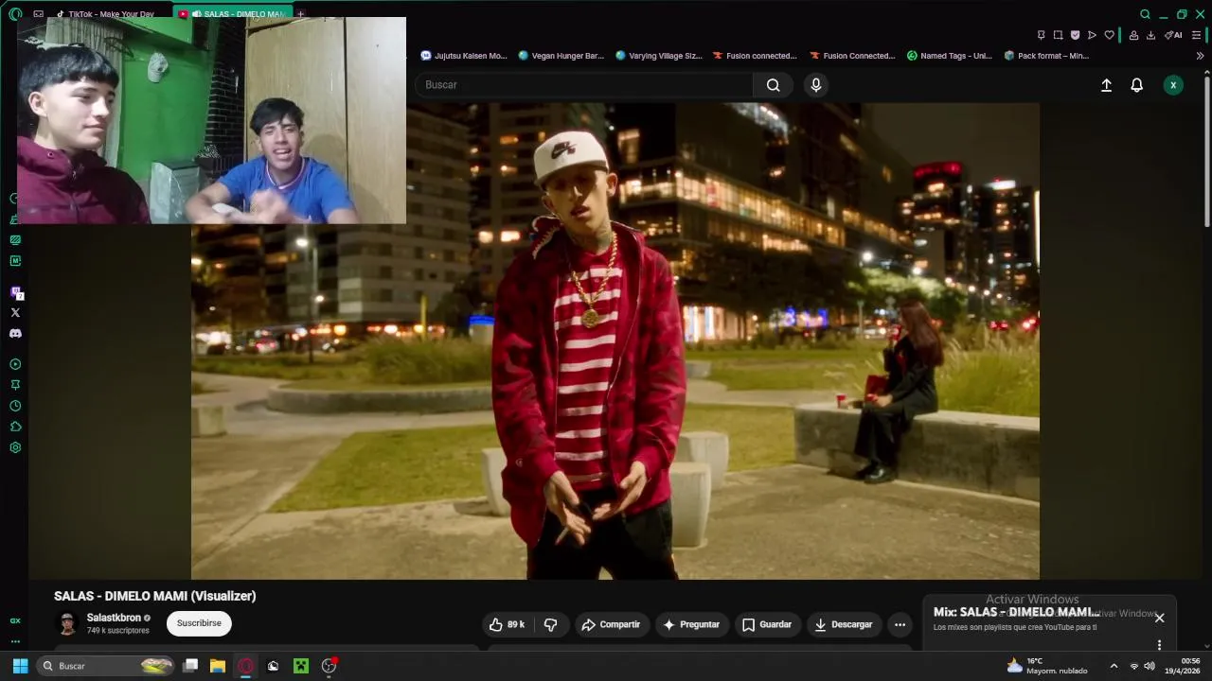
Task: Open Pack format – Min... bookmark
Action: [1047, 56]
